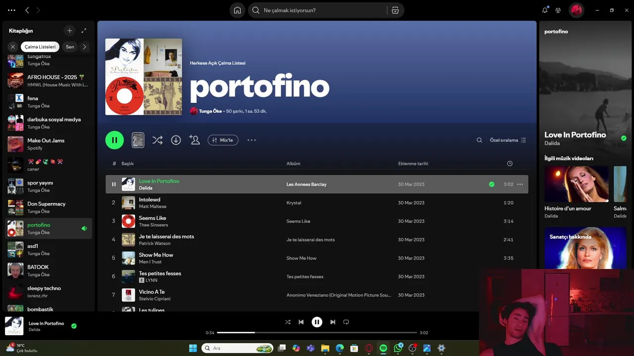Skip to the next track
The width and height of the screenshot is (634, 356).
pos(333,322)
